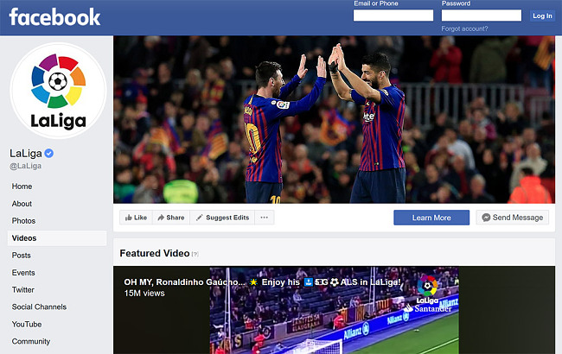Open the Social Channels section
The image size is (562, 354).
point(39,307)
